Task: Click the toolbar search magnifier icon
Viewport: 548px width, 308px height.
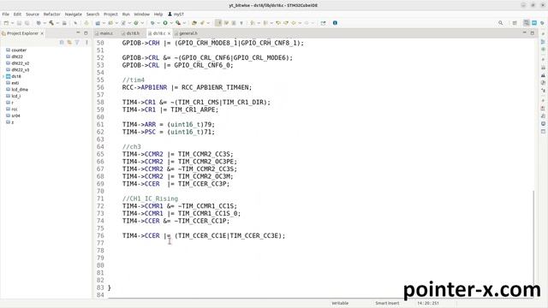Action: pos(500,23)
